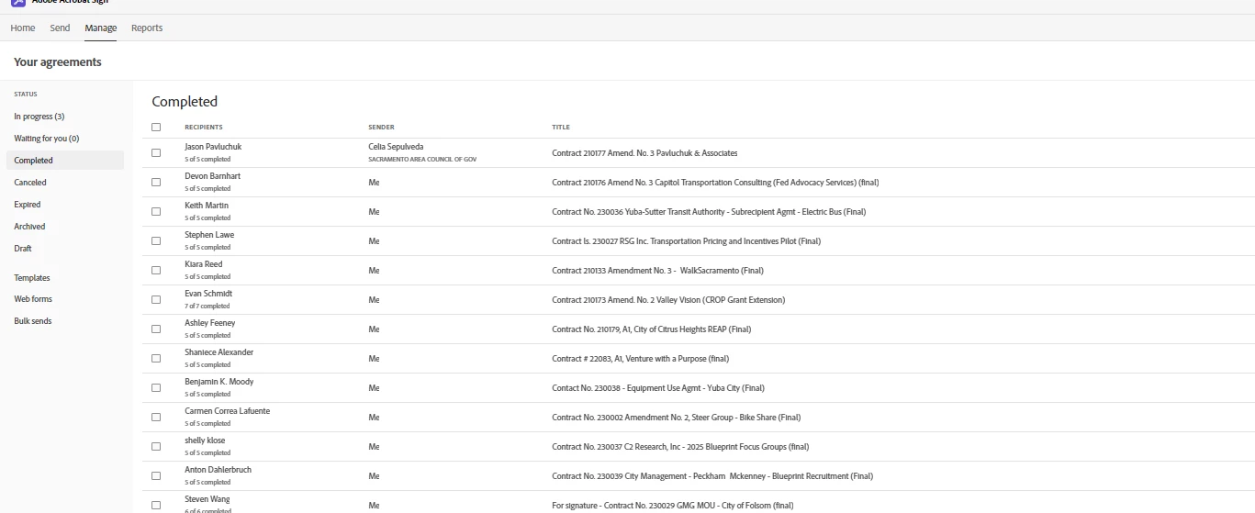Select the Completed status filter

pyautogui.click(x=64, y=161)
